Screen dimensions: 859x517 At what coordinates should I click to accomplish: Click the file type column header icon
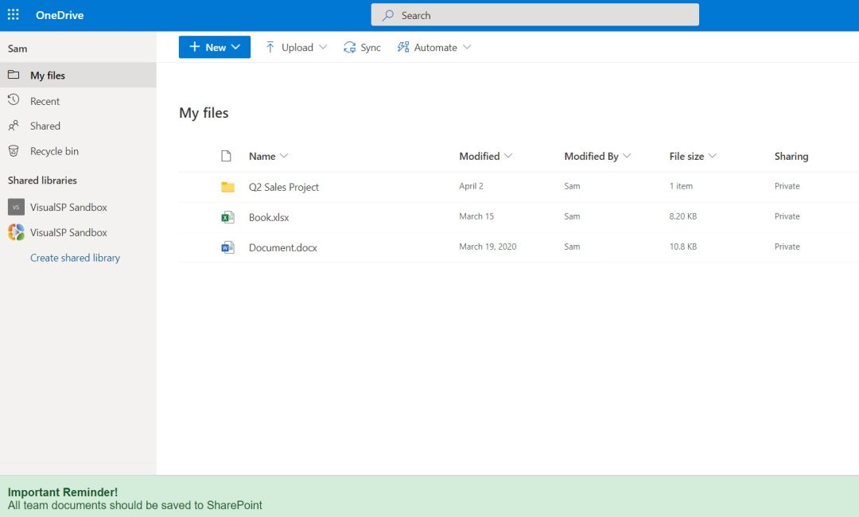(226, 156)
